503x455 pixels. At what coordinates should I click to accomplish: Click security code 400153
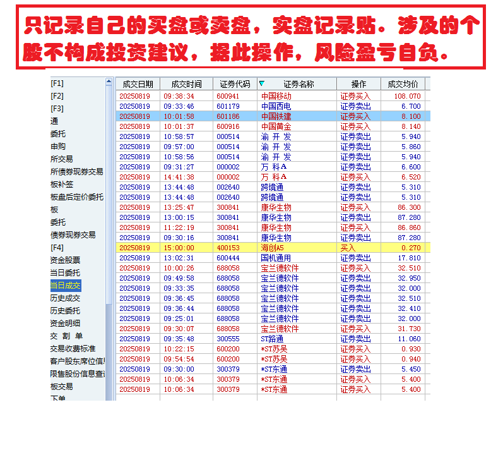tap(228, 248)
